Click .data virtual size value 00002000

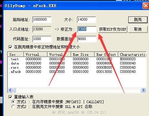33,63
